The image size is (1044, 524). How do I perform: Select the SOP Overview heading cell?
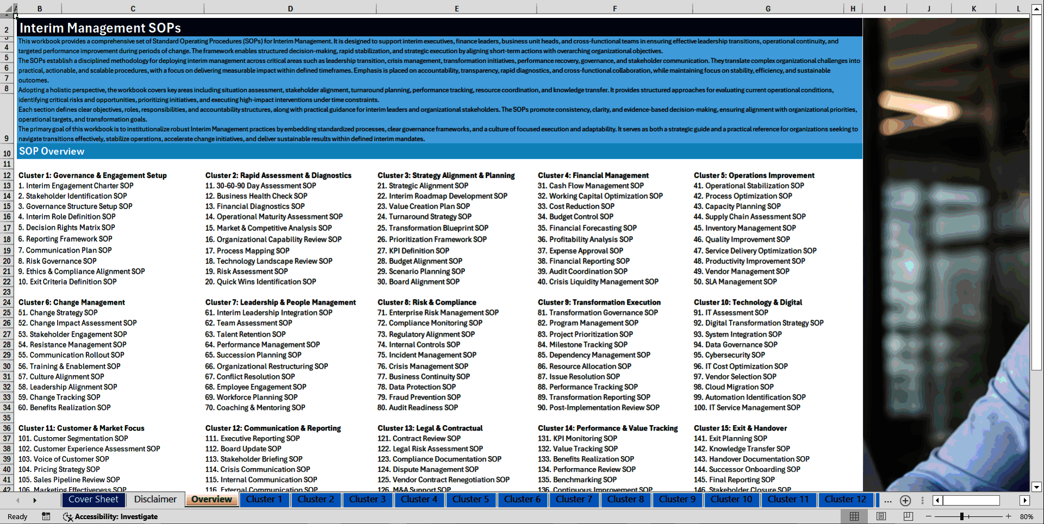click(440, 151)
